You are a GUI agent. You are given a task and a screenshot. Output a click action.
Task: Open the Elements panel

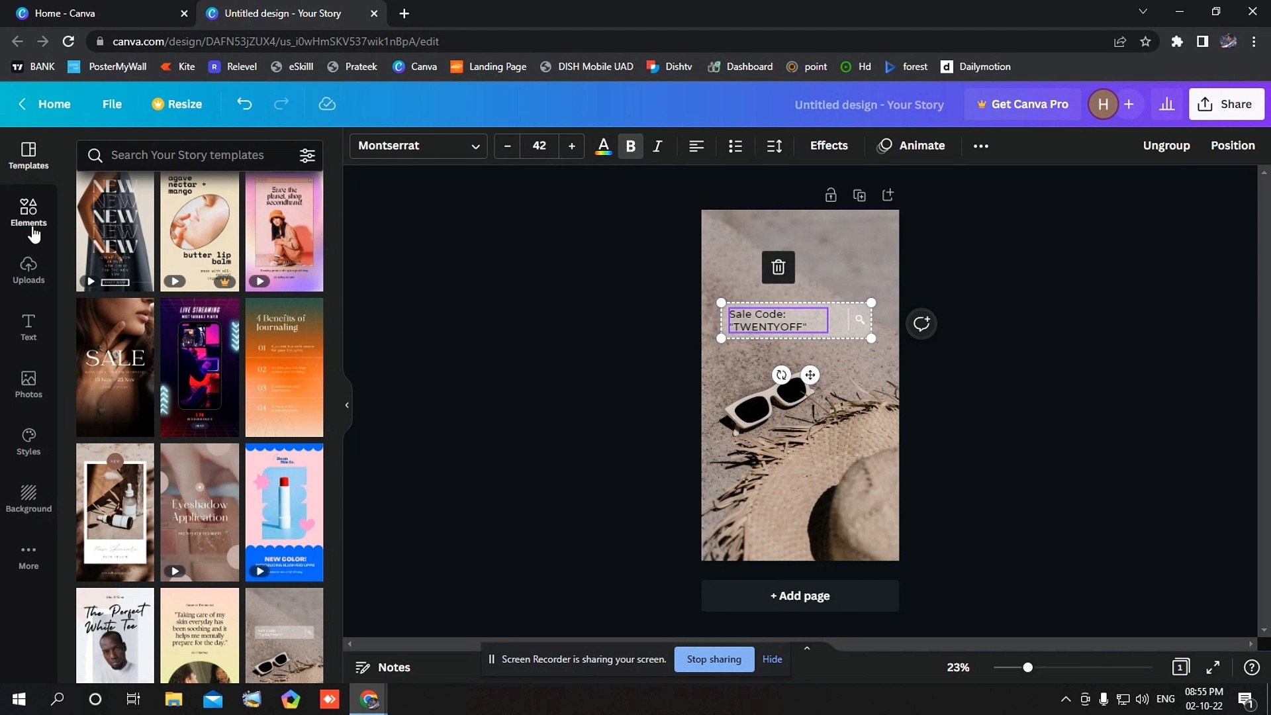coord(28,212)
